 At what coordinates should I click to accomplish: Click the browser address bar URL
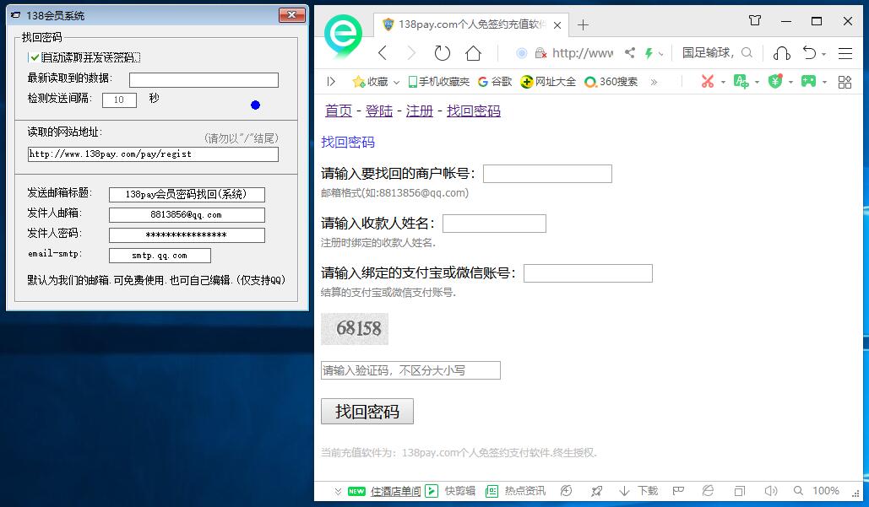click(x=583, y=53)
